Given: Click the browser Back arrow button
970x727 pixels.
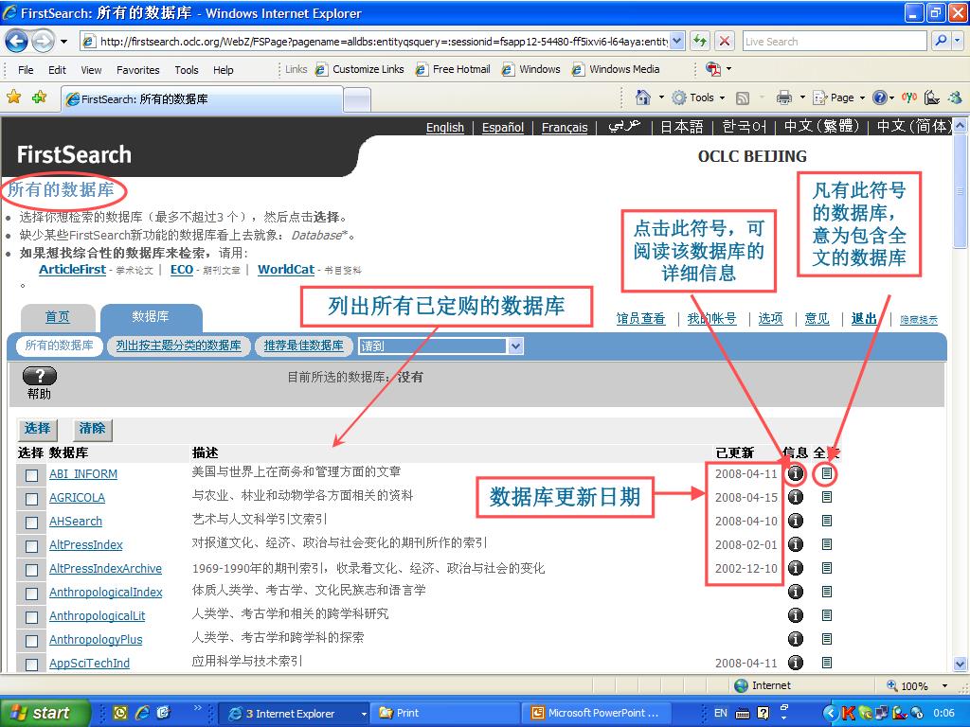Looking at the screenshot, I should click(x=16, y=42).
